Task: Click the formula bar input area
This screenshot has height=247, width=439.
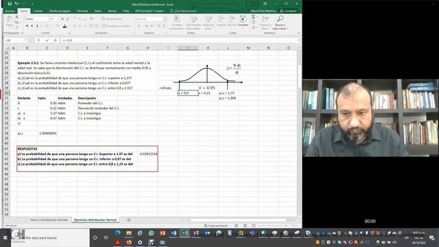Action: (x=178, y=40)
